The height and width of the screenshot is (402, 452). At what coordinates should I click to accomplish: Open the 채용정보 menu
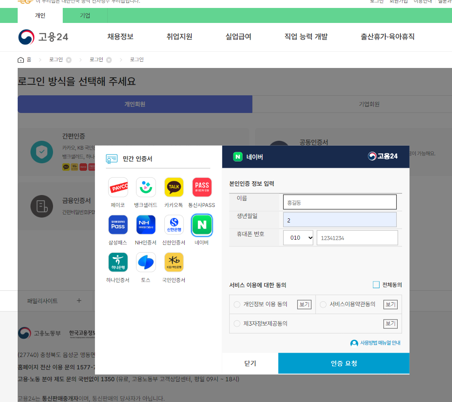(121, 37)
